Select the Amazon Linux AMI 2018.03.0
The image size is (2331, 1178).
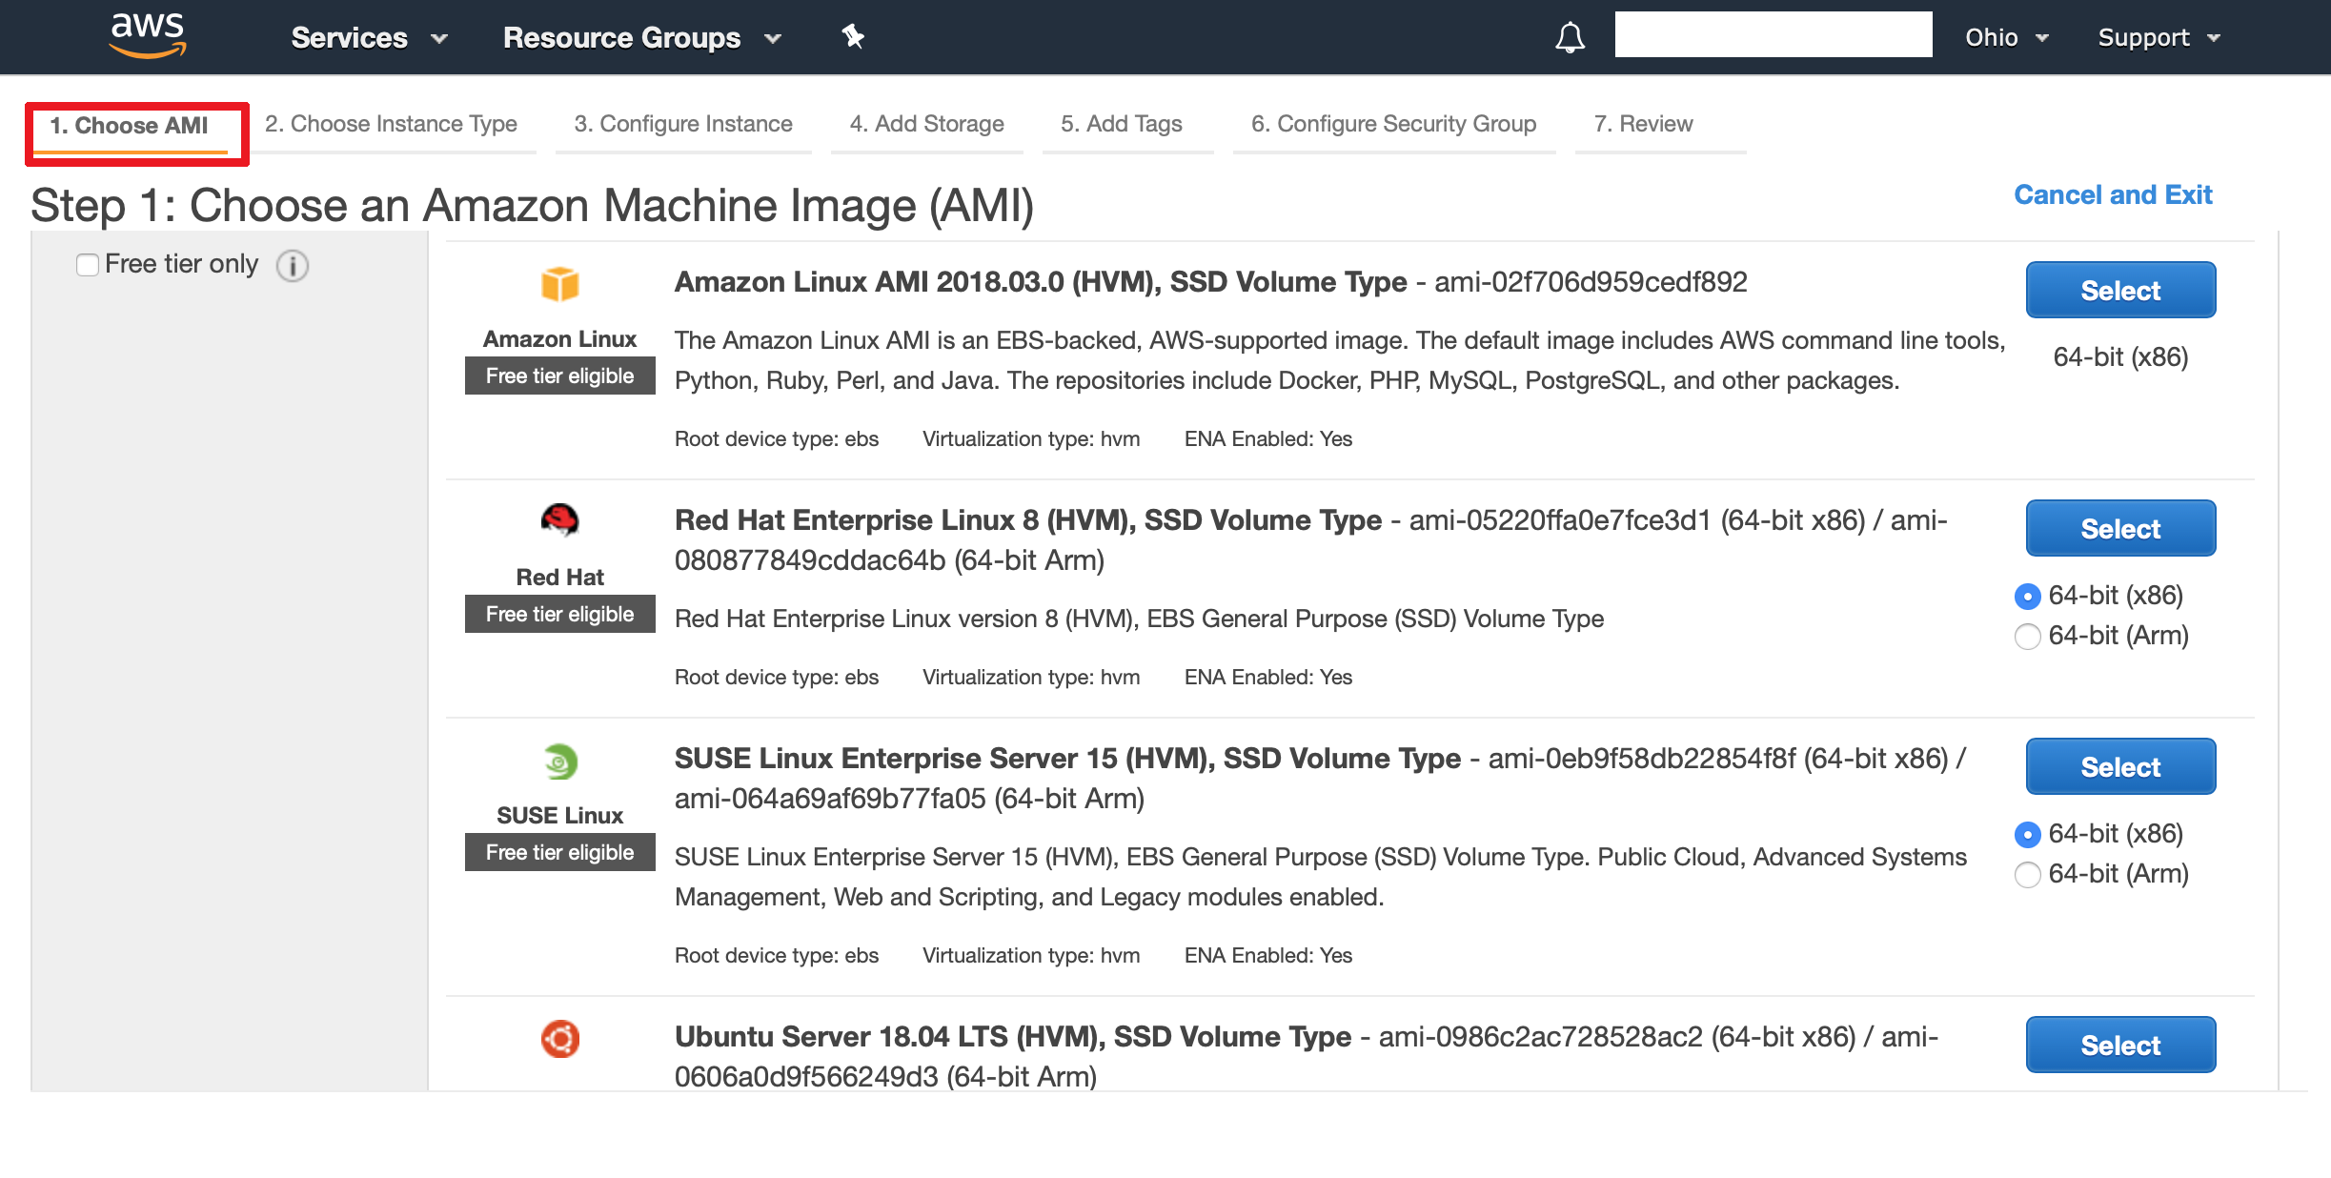click(2120, 291)
